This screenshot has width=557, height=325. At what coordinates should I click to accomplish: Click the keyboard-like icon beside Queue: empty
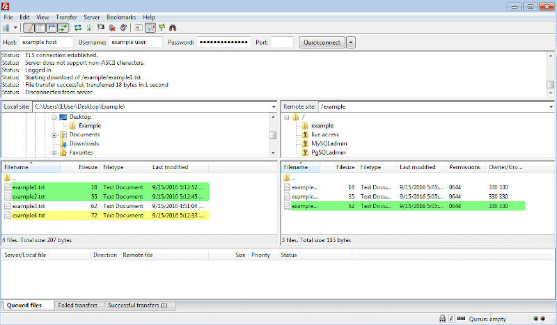461,318
